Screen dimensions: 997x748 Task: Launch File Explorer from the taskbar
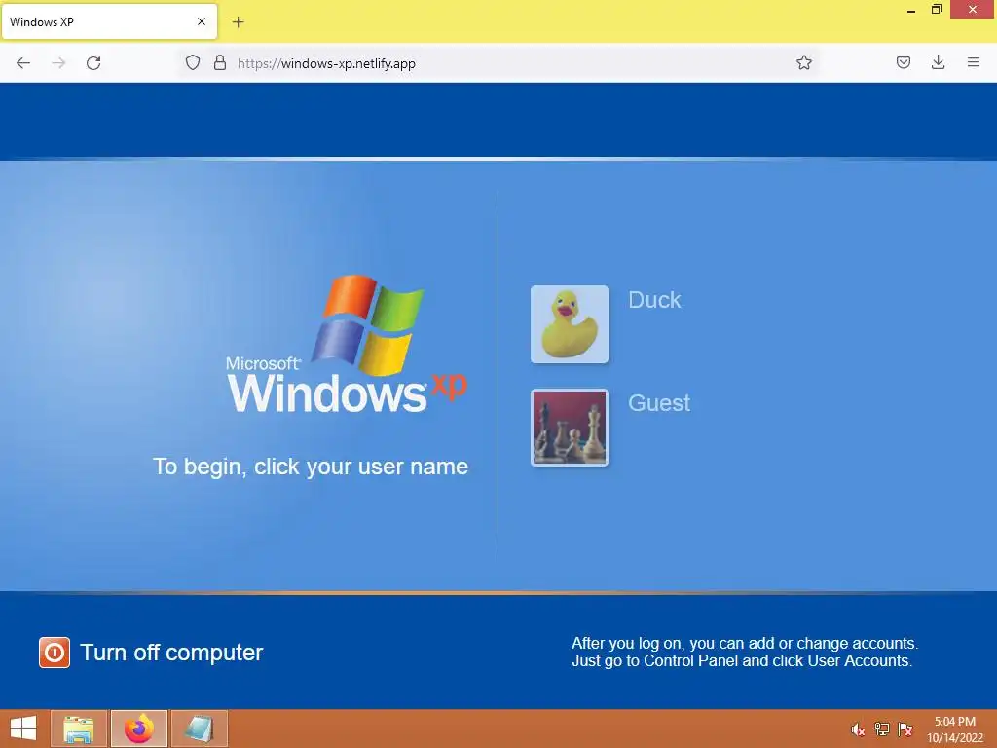tap(79, 729)
